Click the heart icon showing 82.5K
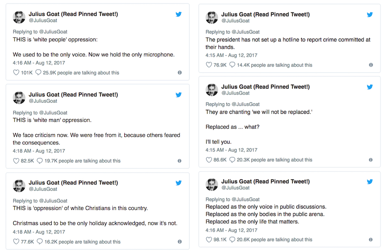387x252 pixels. tap(16, 161)
